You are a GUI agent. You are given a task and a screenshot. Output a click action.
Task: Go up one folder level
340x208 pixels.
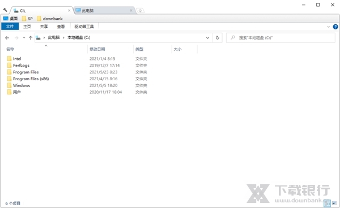tap(31, 38)
